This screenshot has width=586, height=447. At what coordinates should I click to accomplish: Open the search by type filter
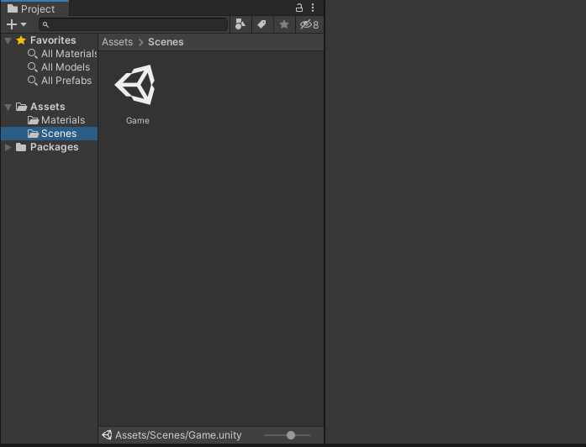[240, 24]
